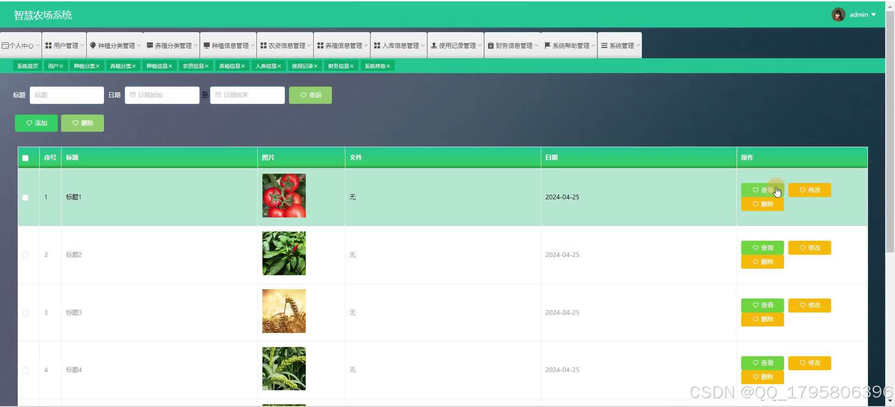Viewport: 895px width, 407px height.
Task: Close the 养殖分类 tab with its ×
Action: (134, 66)
